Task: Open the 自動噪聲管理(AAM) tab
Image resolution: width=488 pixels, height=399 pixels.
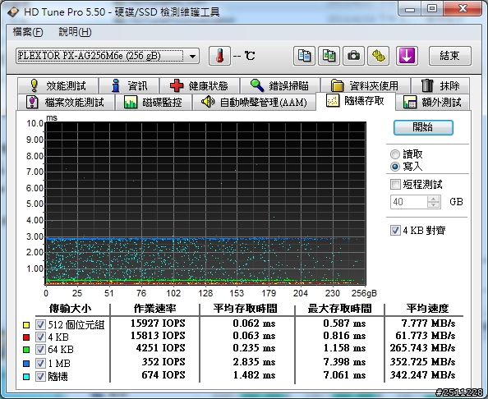Action: [255, 102]
